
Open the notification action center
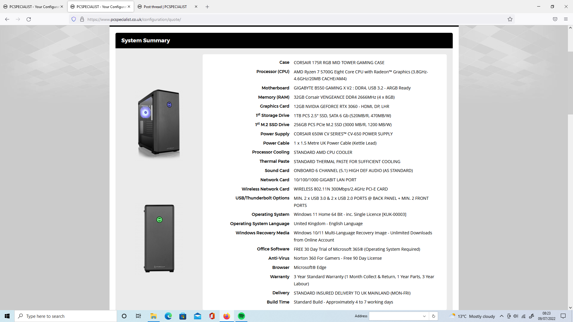(x=563, y=316)
